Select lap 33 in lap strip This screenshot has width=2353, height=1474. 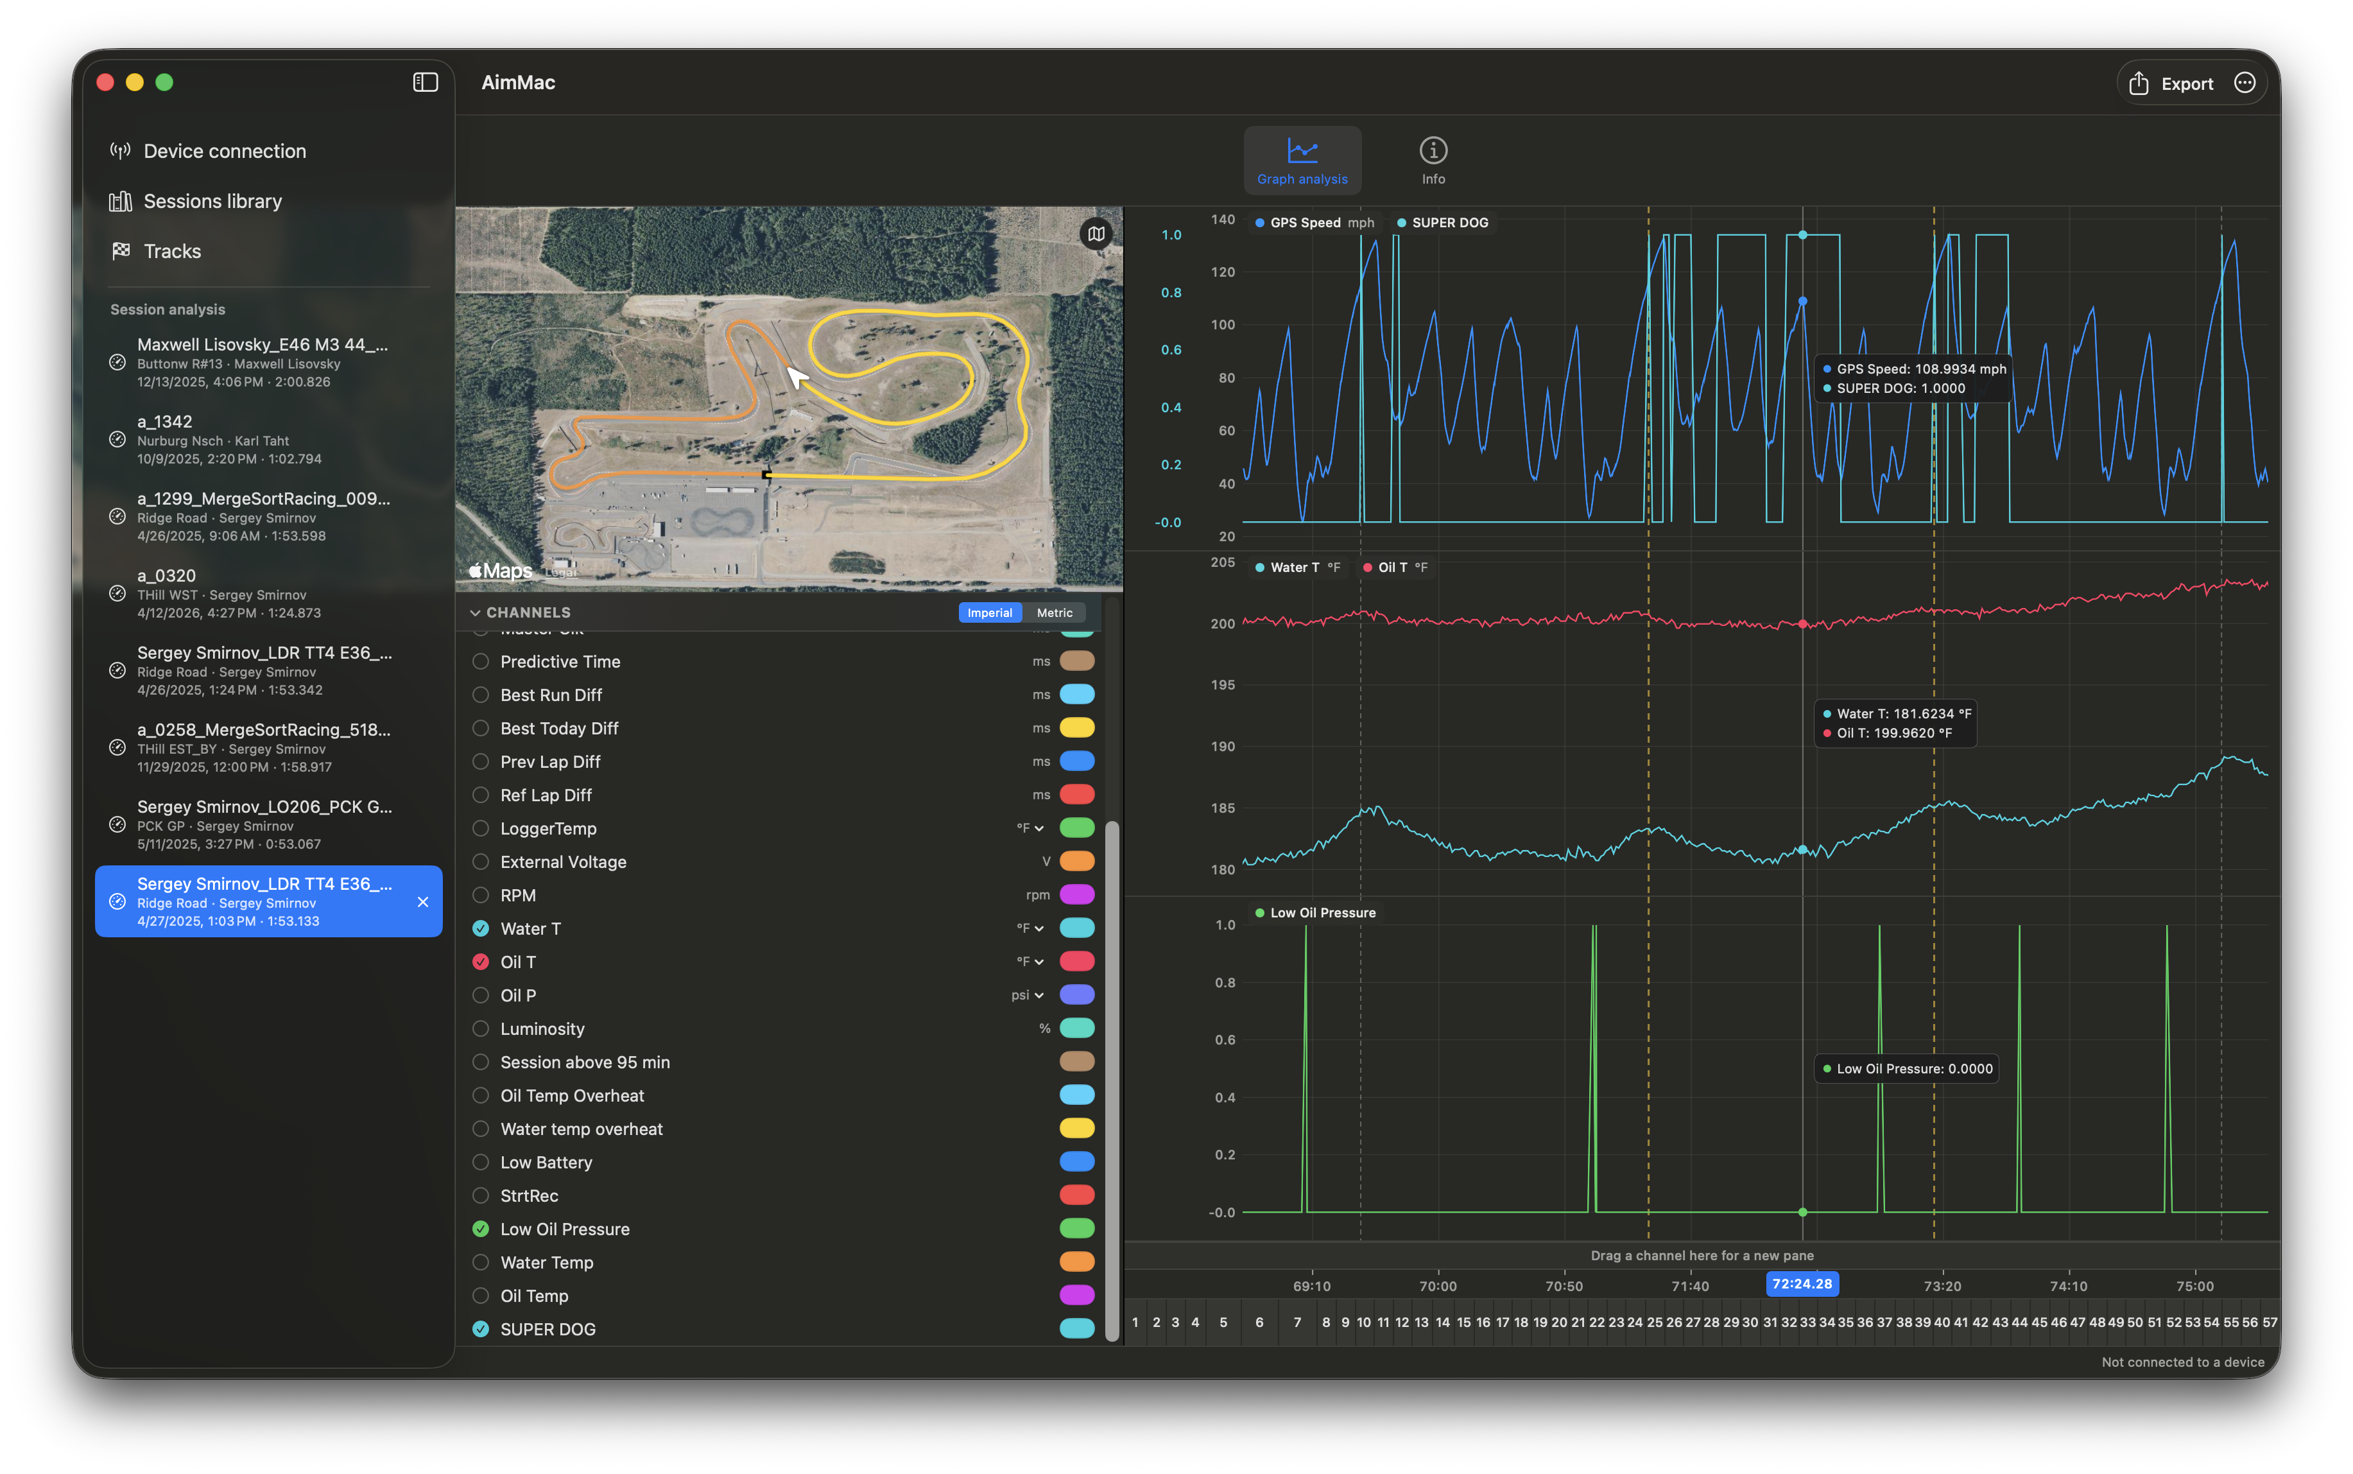tap(1808, 1323)
